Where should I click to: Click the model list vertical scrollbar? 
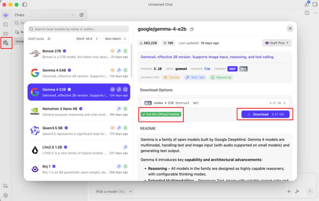coord(131,61)
